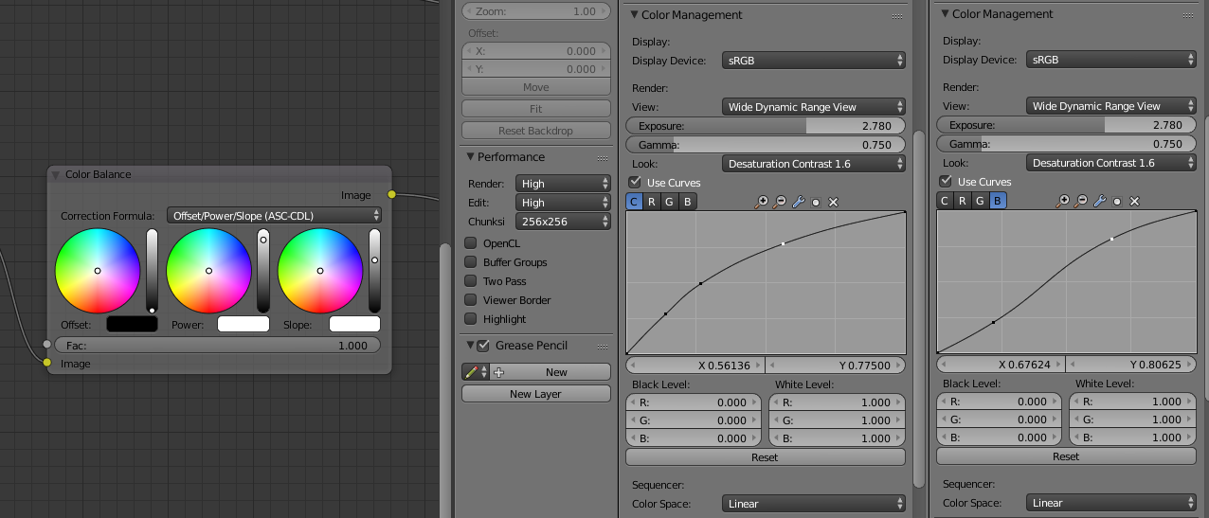Click the New Layer button
The width and height of the screenshot is (1209, 518).
click(536, 394)
